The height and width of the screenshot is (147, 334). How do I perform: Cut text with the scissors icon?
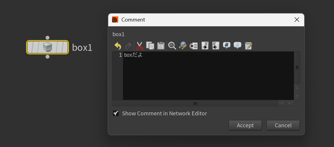pyautogui.click(x=139, y=46)
